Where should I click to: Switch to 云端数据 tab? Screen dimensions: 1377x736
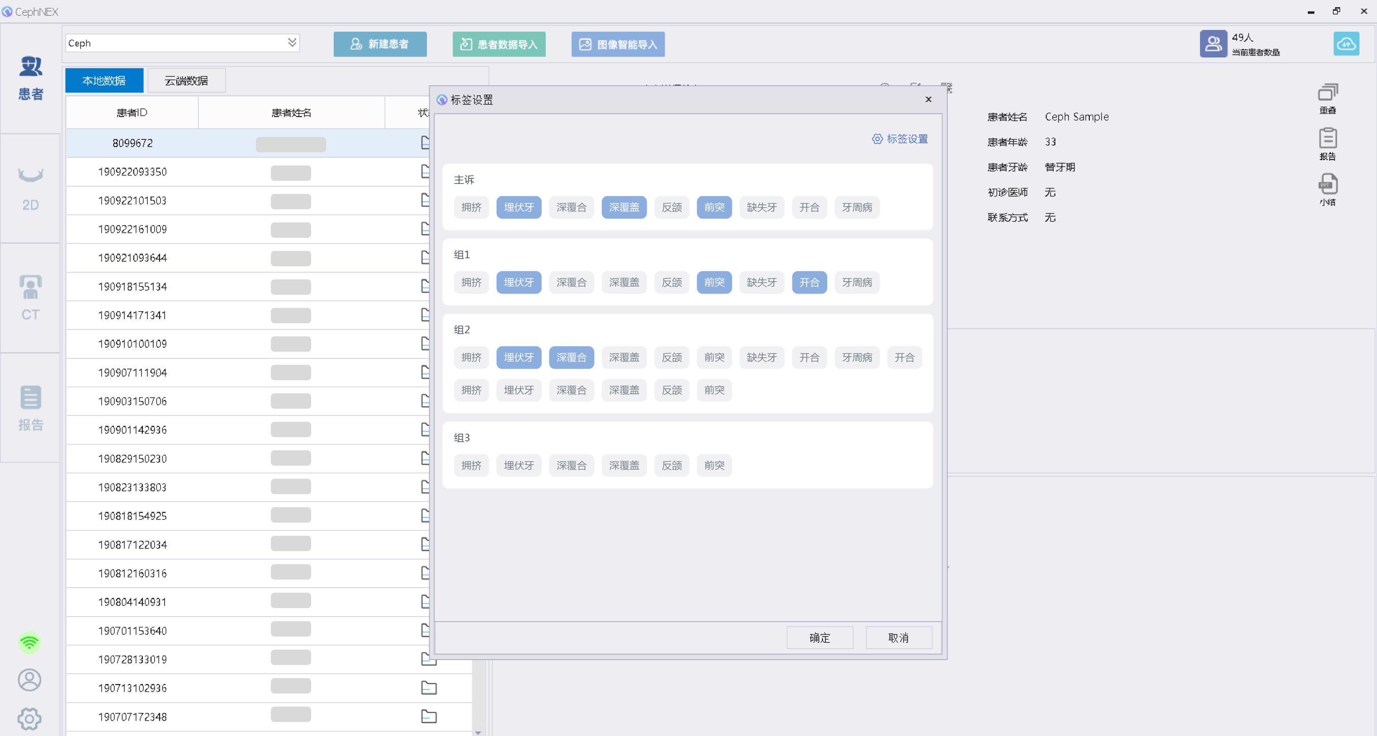tap(186, 81)
